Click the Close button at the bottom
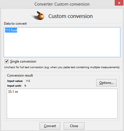 point(74,126)
